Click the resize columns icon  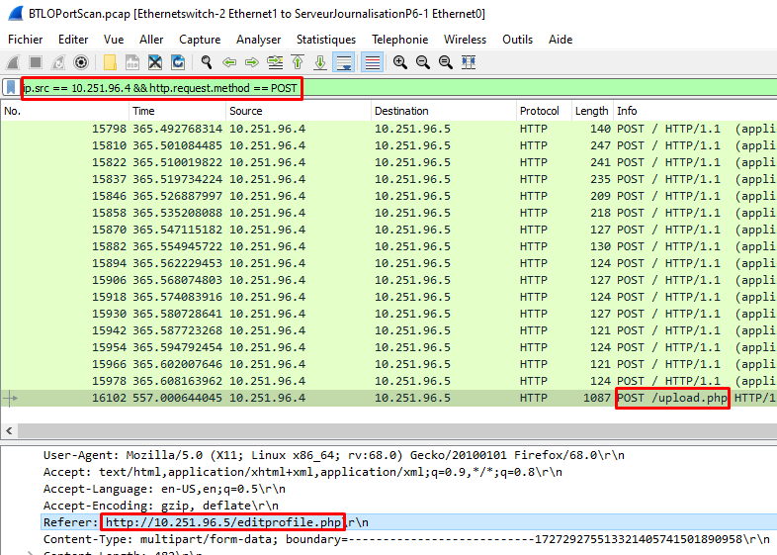click(469, 62)
